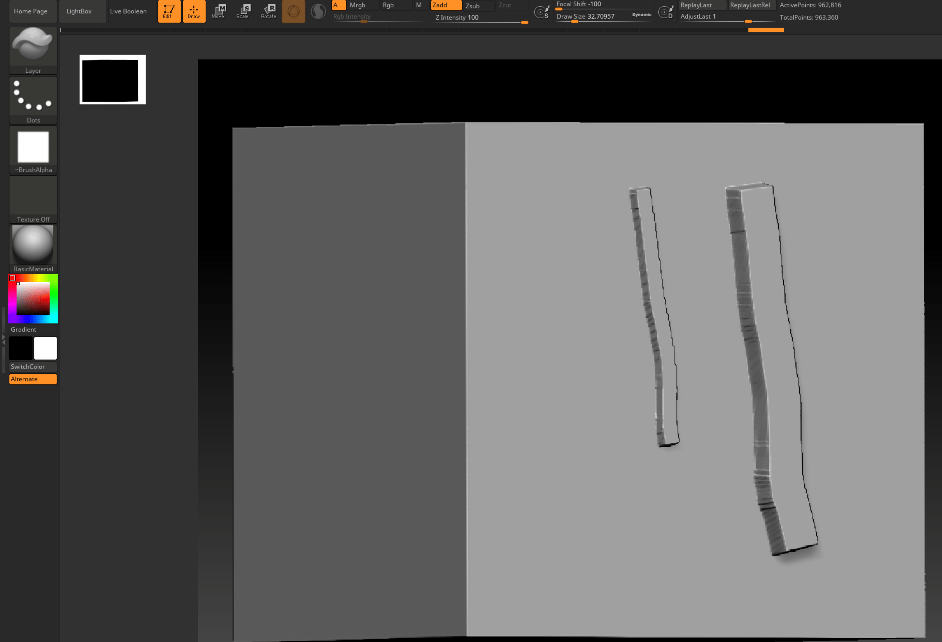This screenshot has height=642, width=942.
Task: Select the Rotate tool
Action: coord(268,10)
